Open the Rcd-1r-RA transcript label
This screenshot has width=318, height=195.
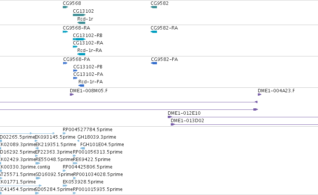click(90, 50)
